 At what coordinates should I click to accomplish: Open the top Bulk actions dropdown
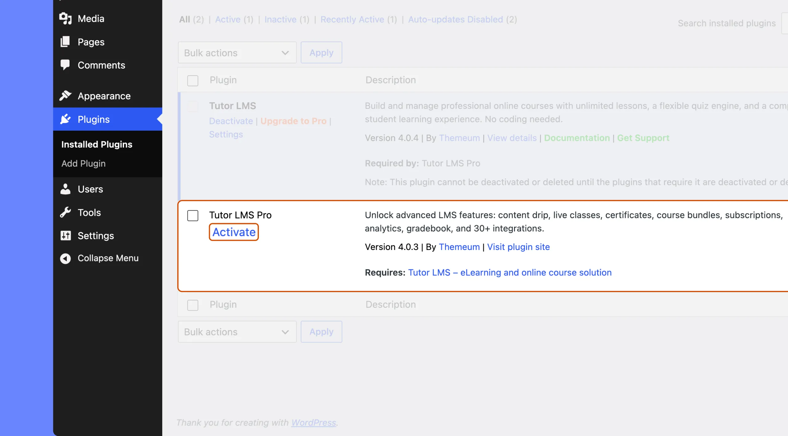click(x=237, y=53)
